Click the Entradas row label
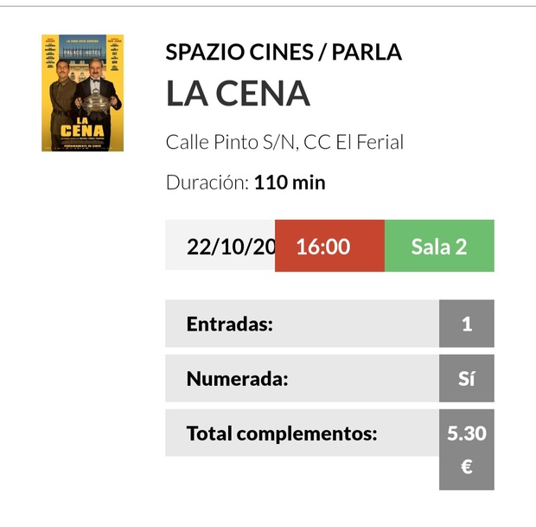 (230, 325)
